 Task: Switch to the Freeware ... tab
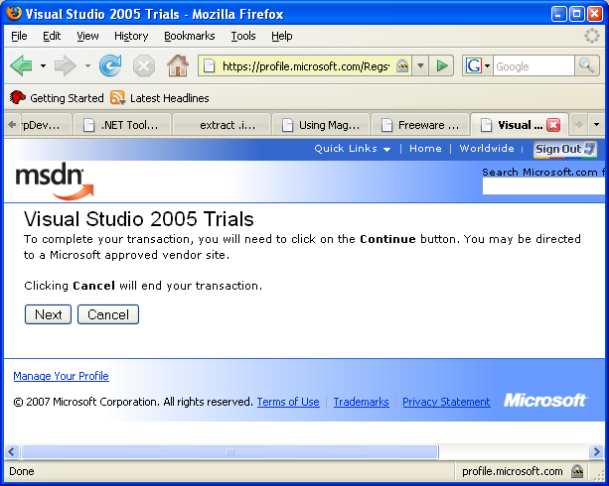(420, 125)
